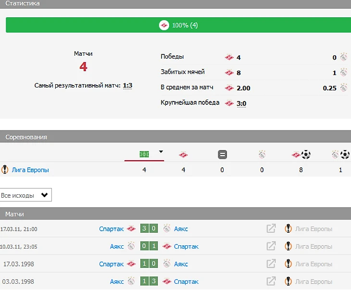Click Europa League icon in 03.03.1998 row
Screen dimensions: 351x290
point(288,281)
